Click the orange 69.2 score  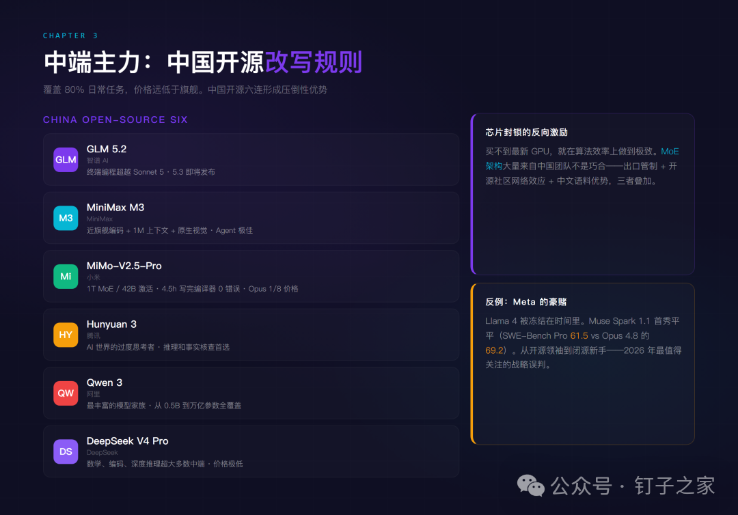(x=494, y=350)
